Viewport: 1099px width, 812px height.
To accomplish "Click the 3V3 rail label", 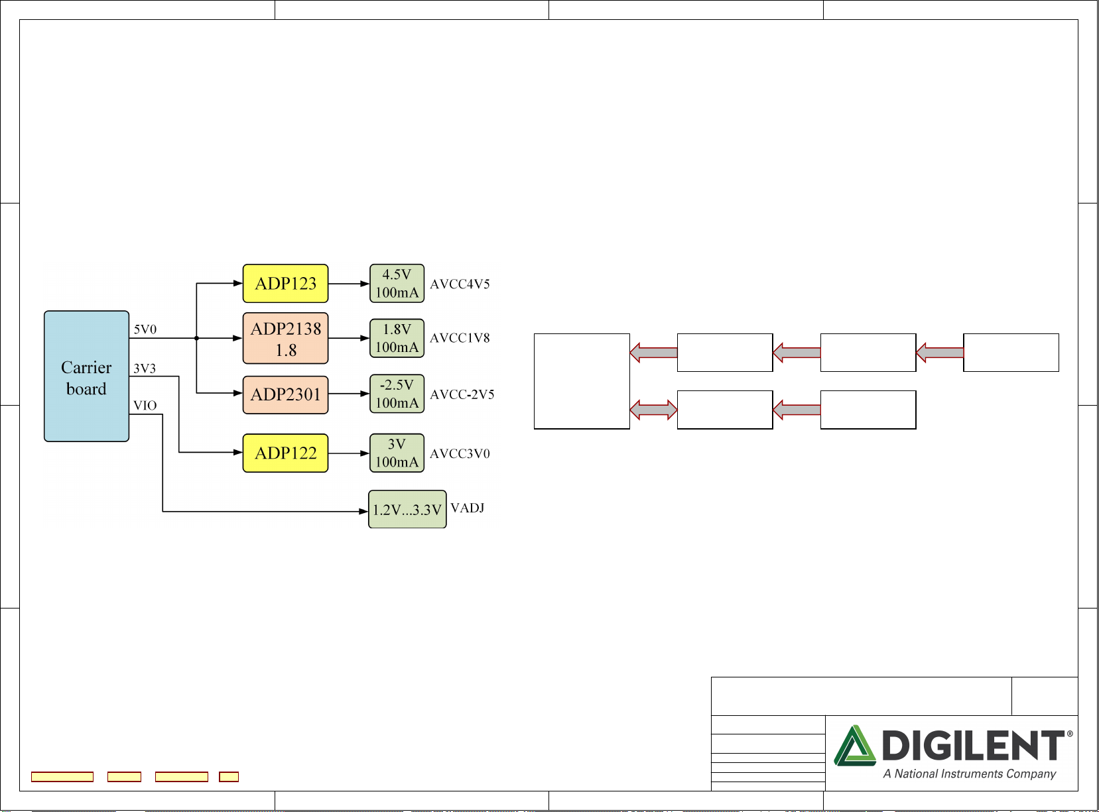I will 145,369.
